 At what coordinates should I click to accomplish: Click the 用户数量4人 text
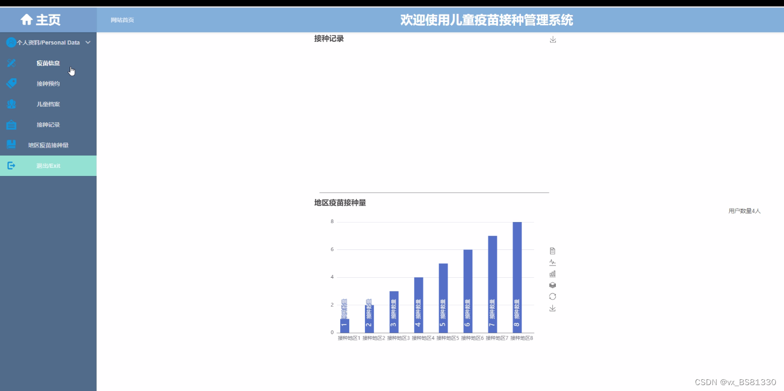tap(744, 211)
